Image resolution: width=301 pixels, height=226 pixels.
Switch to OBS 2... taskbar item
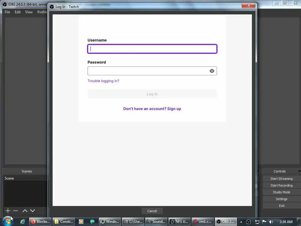click(226, 222)
